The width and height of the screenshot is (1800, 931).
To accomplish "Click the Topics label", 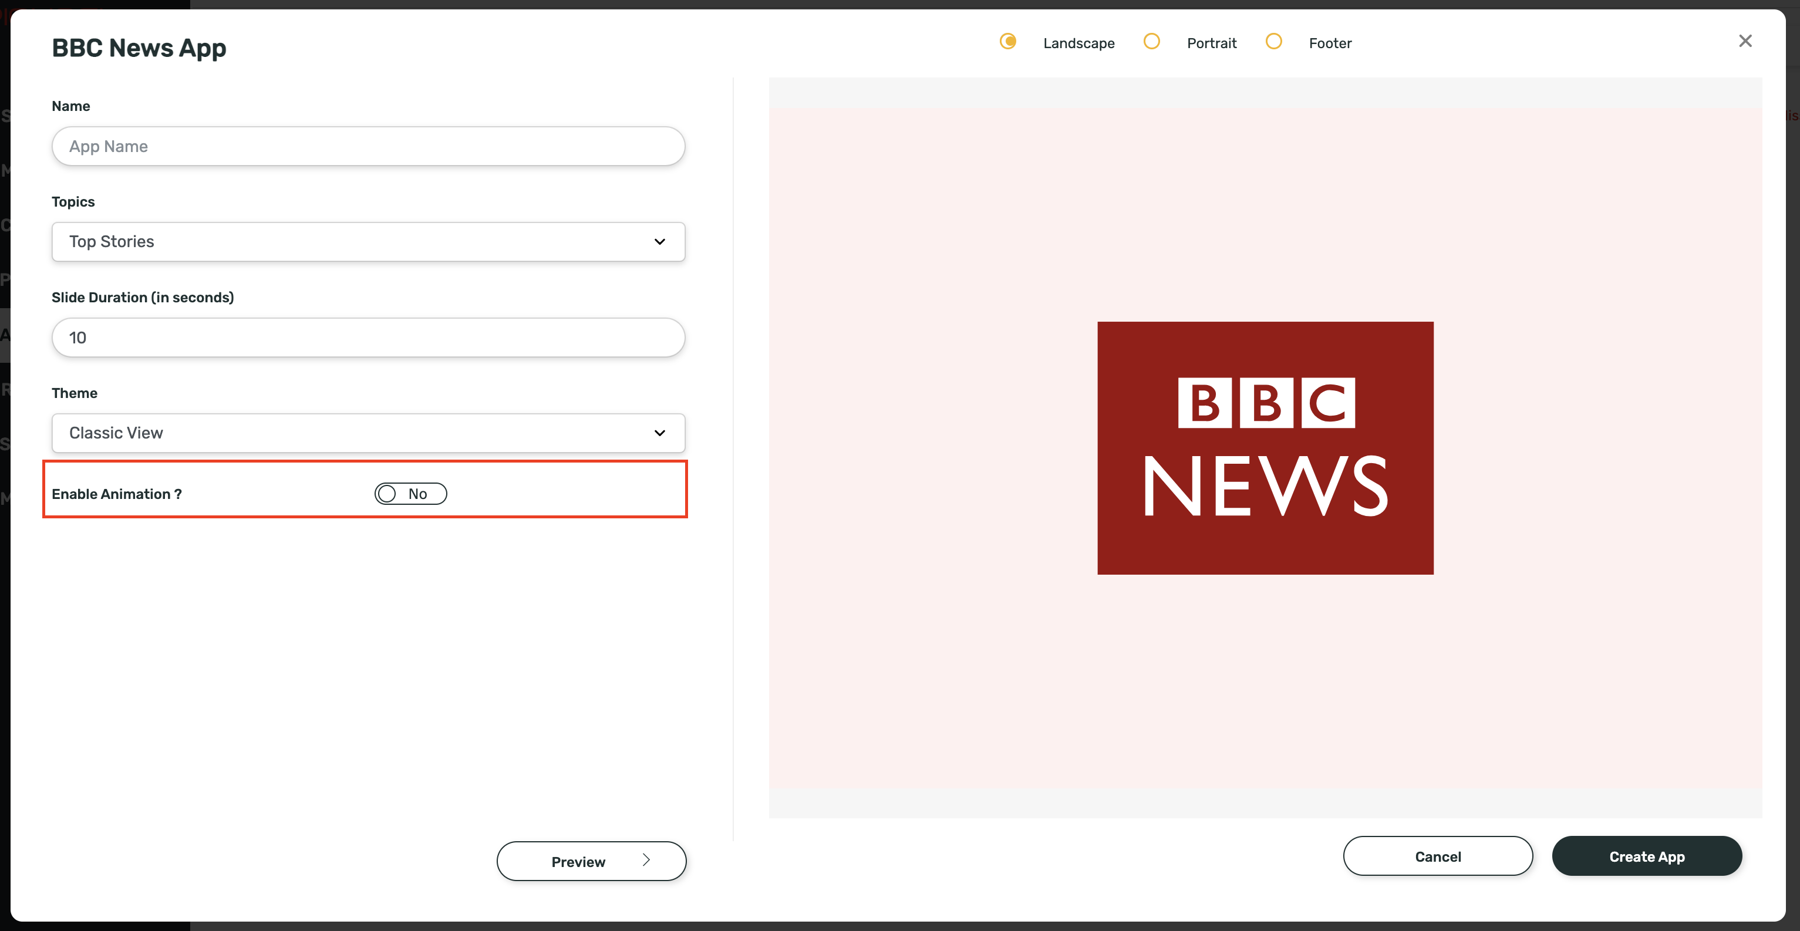I will [73, 202].
